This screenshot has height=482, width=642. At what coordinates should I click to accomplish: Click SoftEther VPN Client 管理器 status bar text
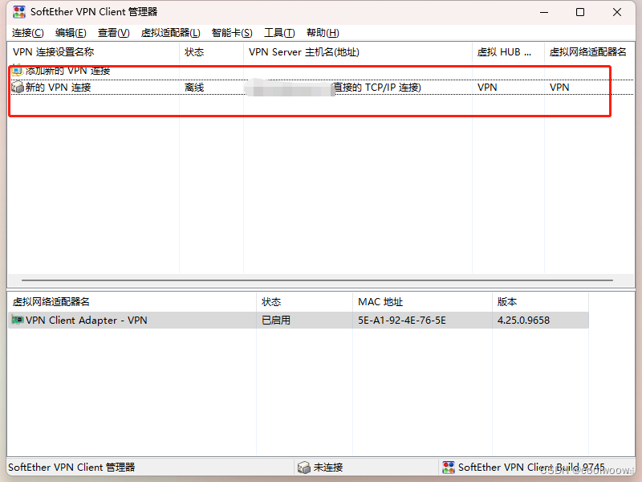coord(71,468)
